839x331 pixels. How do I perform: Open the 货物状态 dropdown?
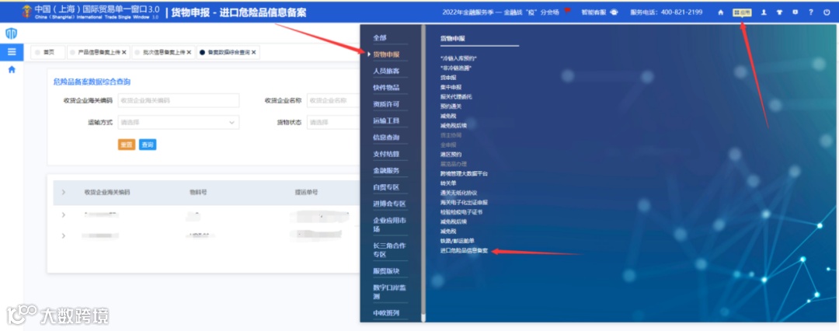click(x=334, y=122)
